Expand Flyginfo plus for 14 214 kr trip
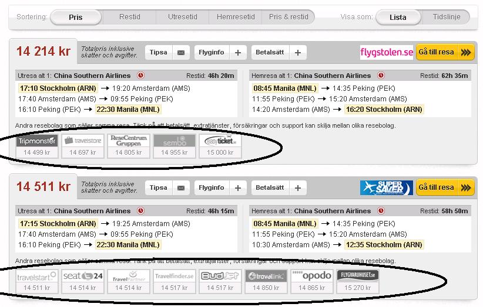The width and height of the screenshot is (483, 307). 238,53
